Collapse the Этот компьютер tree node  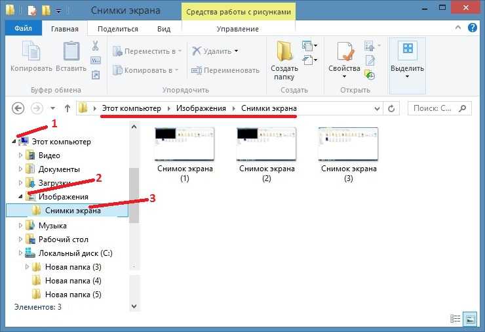[14, 142]
